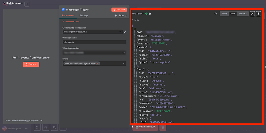Click the fit-to-view canvas icon

tap(37, 127)
